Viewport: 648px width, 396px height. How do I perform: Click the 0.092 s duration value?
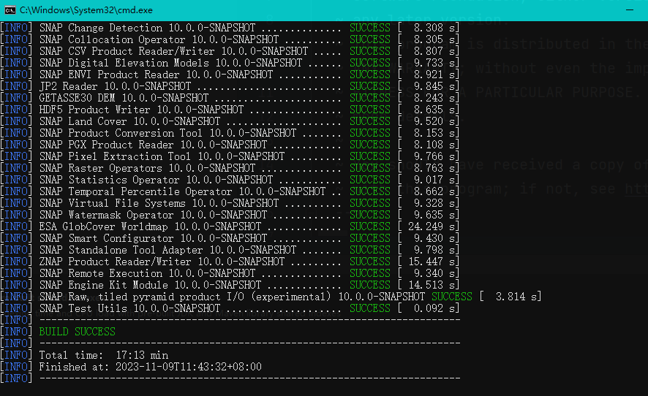tap(434, 308)
